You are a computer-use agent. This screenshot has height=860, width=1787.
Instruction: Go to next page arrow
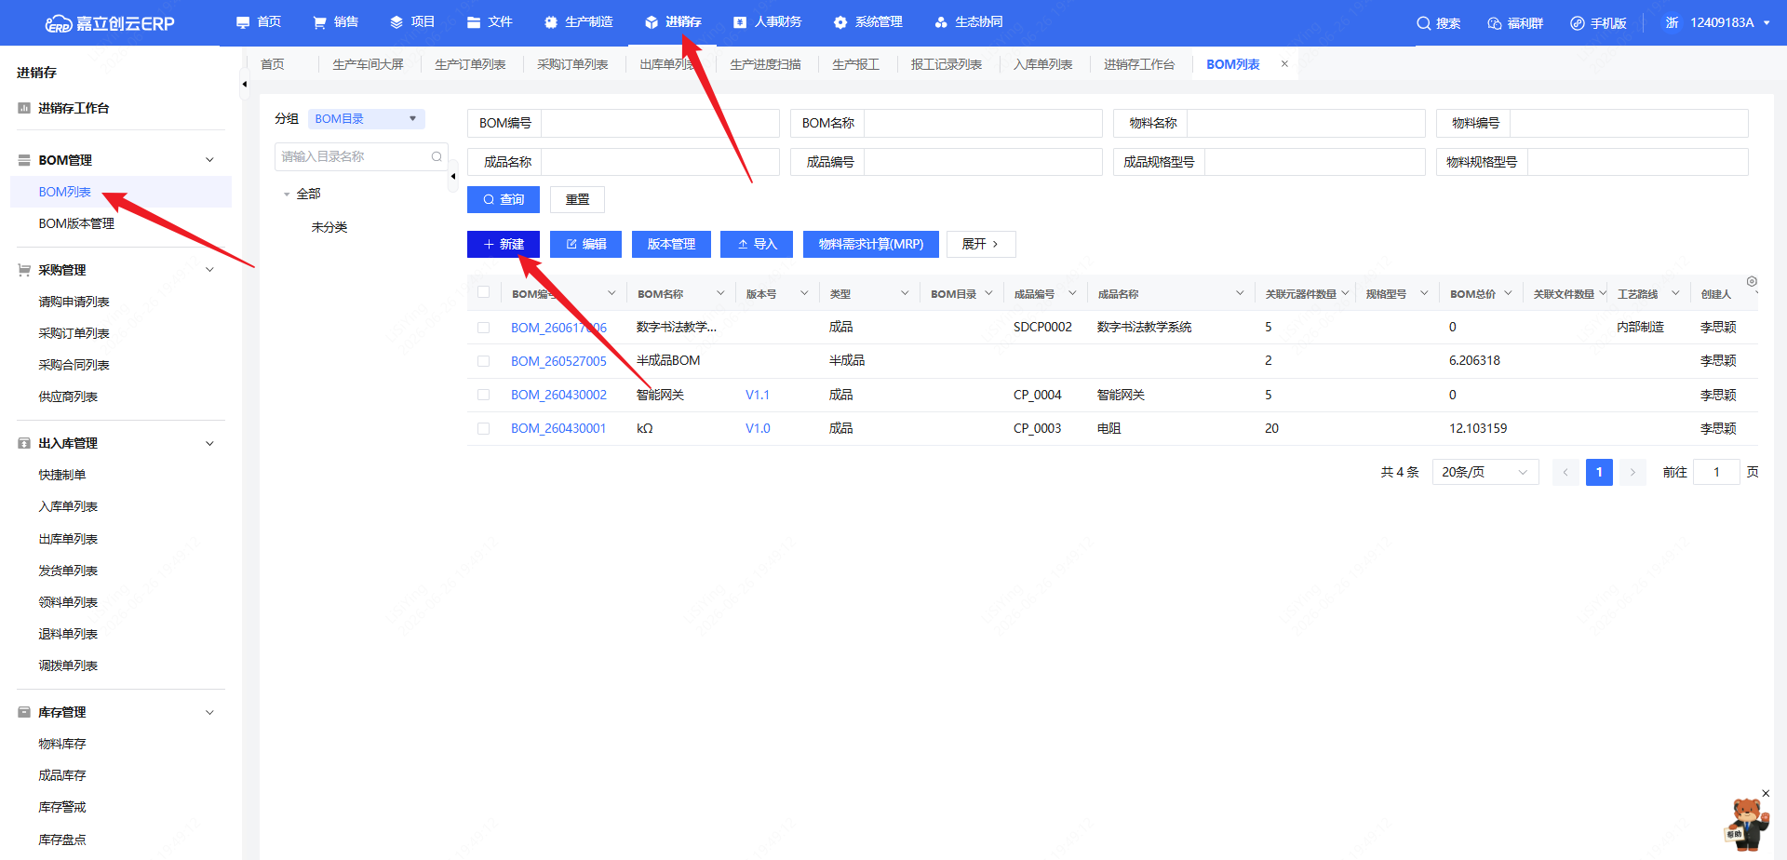(x=1632, y=472)
